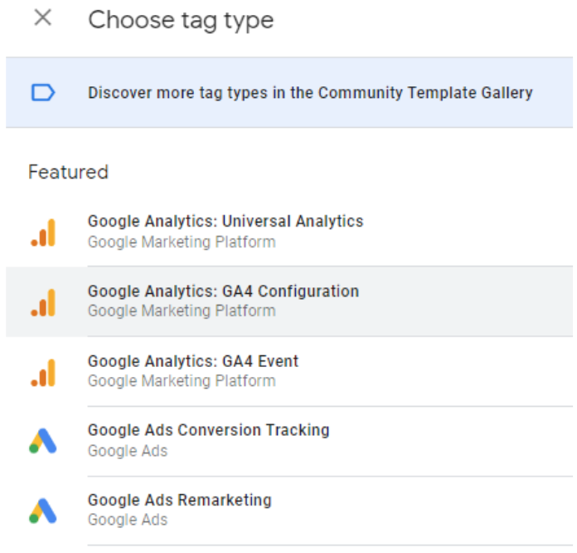Image resolution: width=577 pixels, height=553 pixels.
Task: Click the Universal Analytics bar chart icon
Action: pyautogui.click(x=43, y=232)
